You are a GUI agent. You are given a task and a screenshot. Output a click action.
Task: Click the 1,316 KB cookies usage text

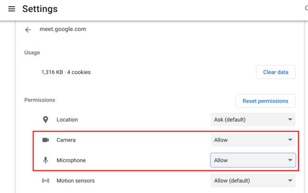coord(66,72)
